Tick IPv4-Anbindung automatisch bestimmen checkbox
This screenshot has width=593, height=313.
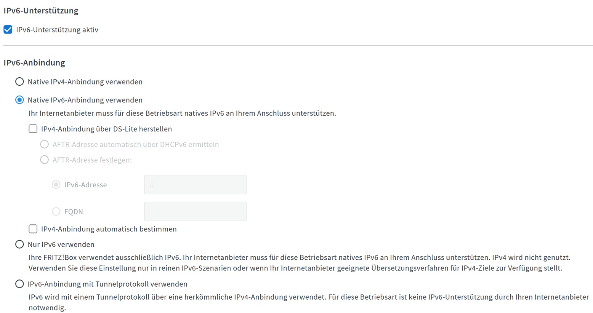tap(33, 229)
